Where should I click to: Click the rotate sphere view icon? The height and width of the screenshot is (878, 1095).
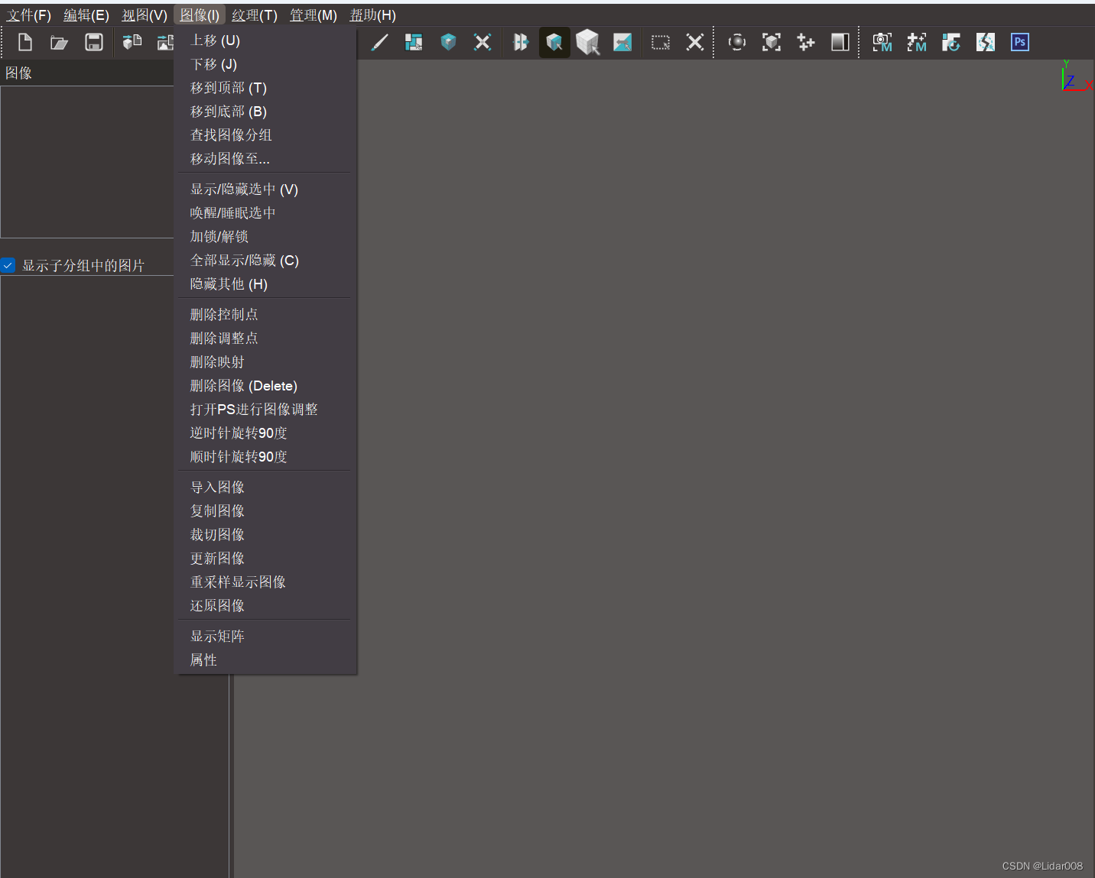tap(737, 42)
